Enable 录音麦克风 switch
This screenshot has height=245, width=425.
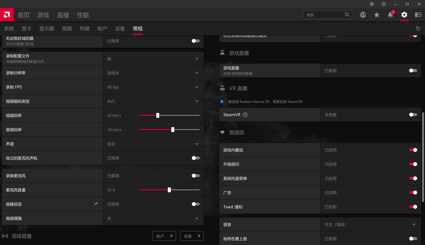[196, 176]
